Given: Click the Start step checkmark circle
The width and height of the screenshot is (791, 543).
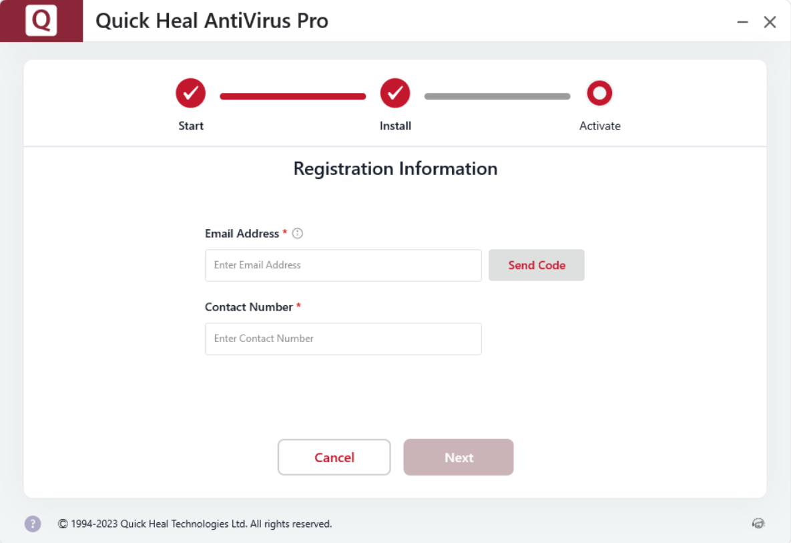Looking at the screenshot, I should (x=190, y=93).
